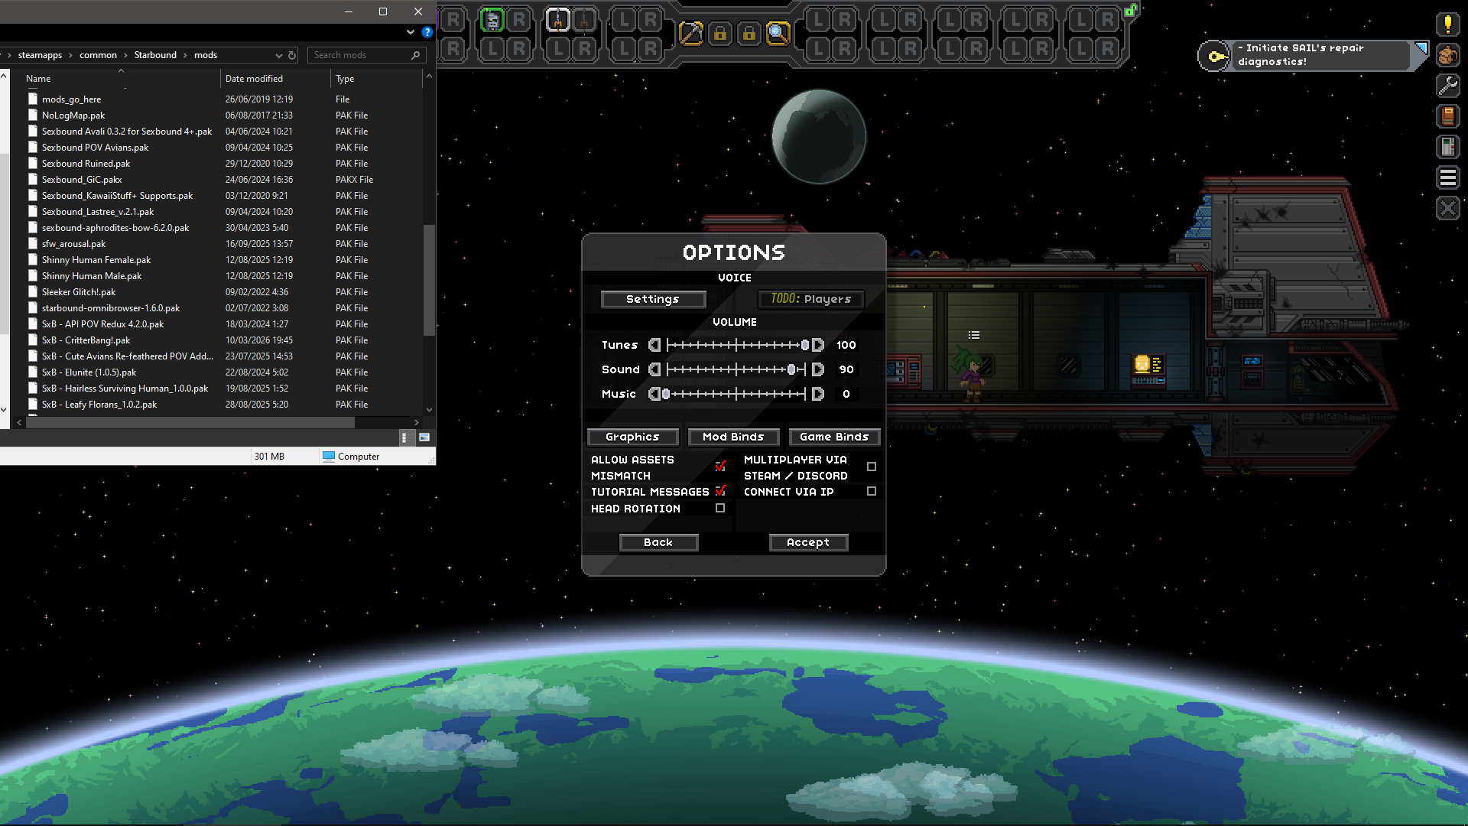This screenshot has height=826, width=1468.
Task: Expand the chevron after steamapps breadcrumb
Action: click(x=70, y=55)
